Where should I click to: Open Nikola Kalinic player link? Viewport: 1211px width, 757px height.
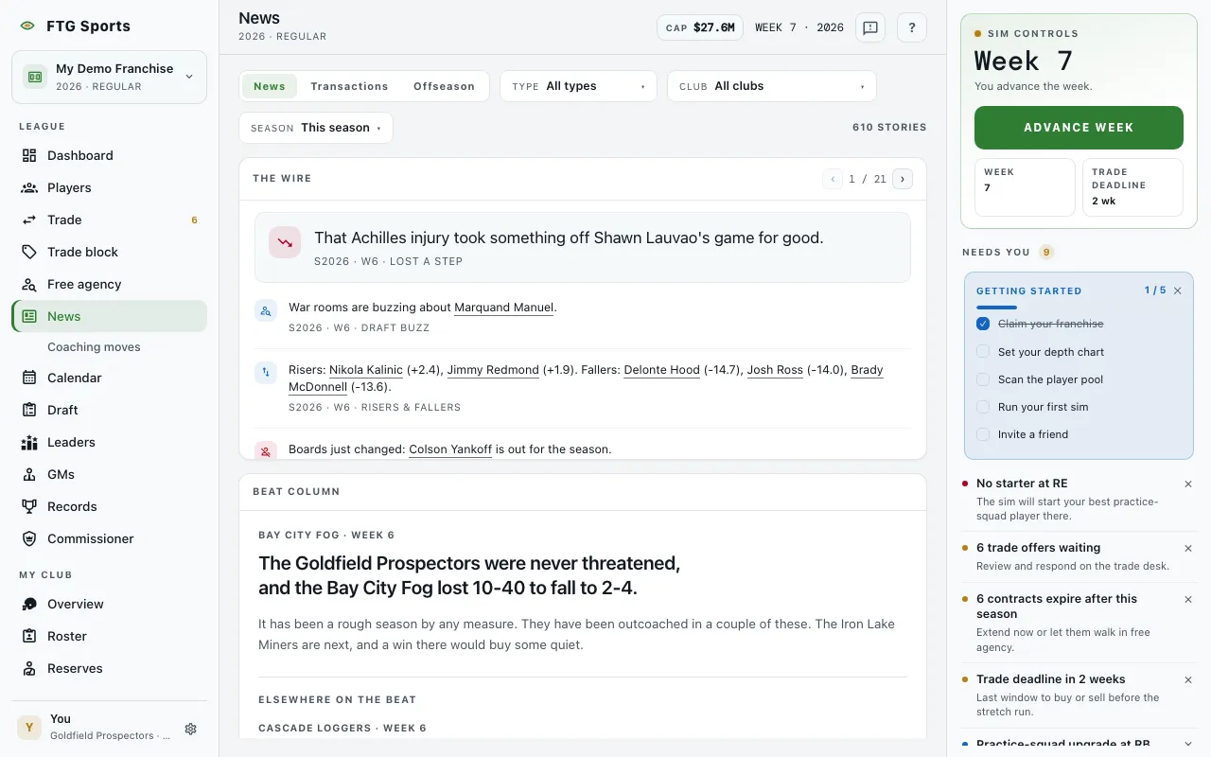(x=366, y=370)
